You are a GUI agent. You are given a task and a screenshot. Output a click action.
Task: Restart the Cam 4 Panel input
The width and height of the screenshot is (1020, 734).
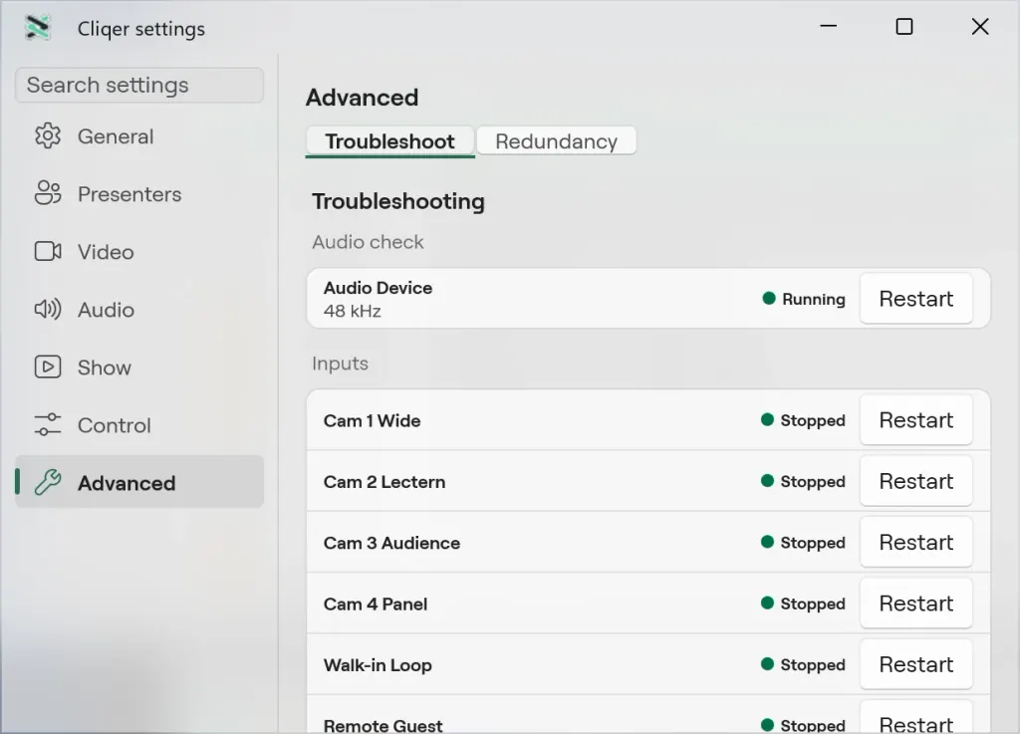pos(916,604)
